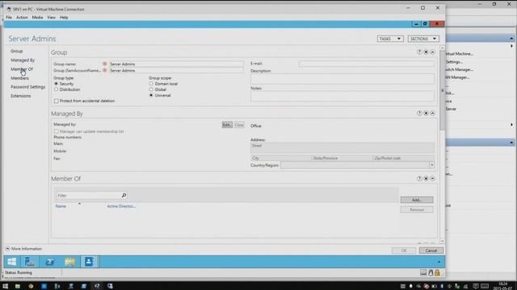Viewport: 517px width, 290px height.
Task: Choose Domain local group scope
Action: pos(151,84)
